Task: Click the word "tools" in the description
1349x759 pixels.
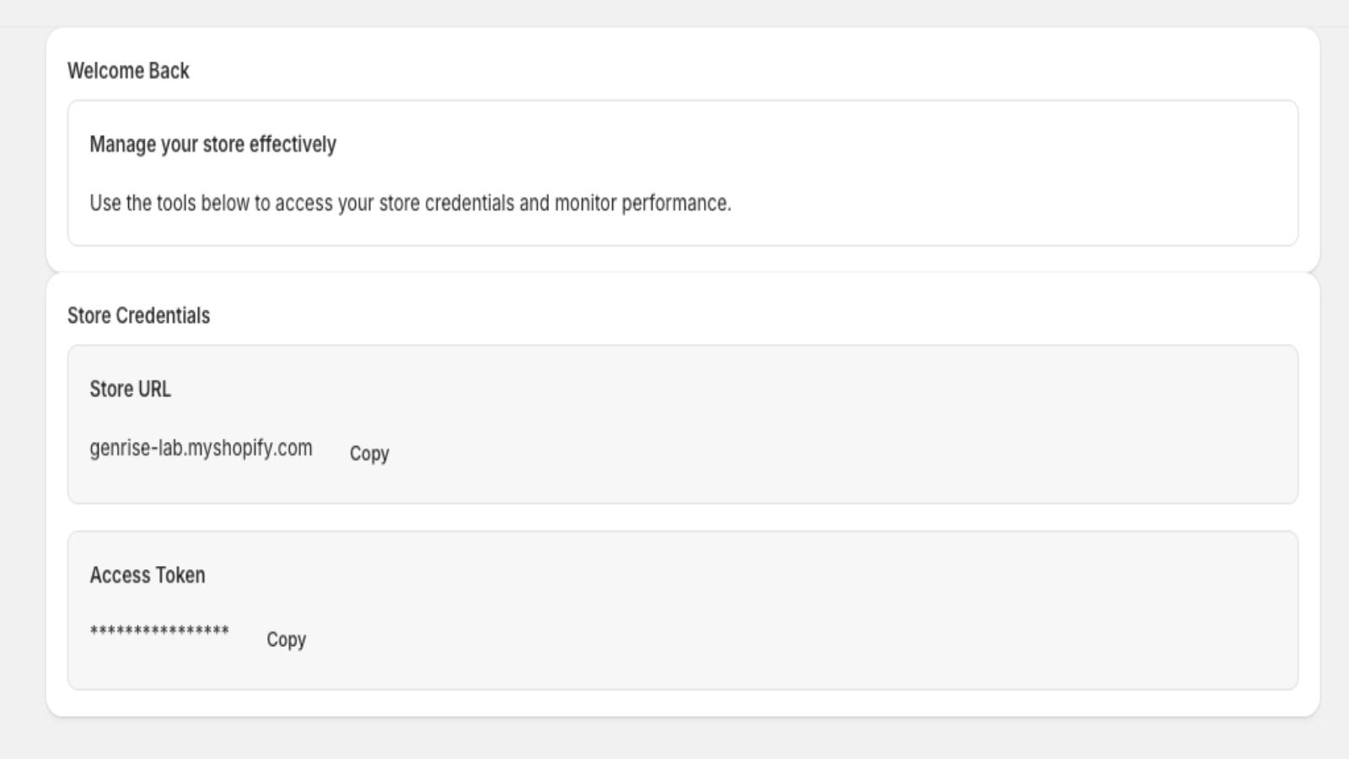Action: pyautogui.click(x=175, y=203)
